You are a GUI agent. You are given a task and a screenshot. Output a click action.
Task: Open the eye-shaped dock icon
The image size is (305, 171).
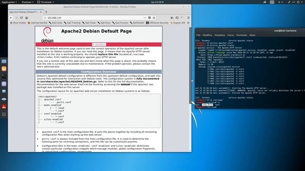tap(4, 99)
